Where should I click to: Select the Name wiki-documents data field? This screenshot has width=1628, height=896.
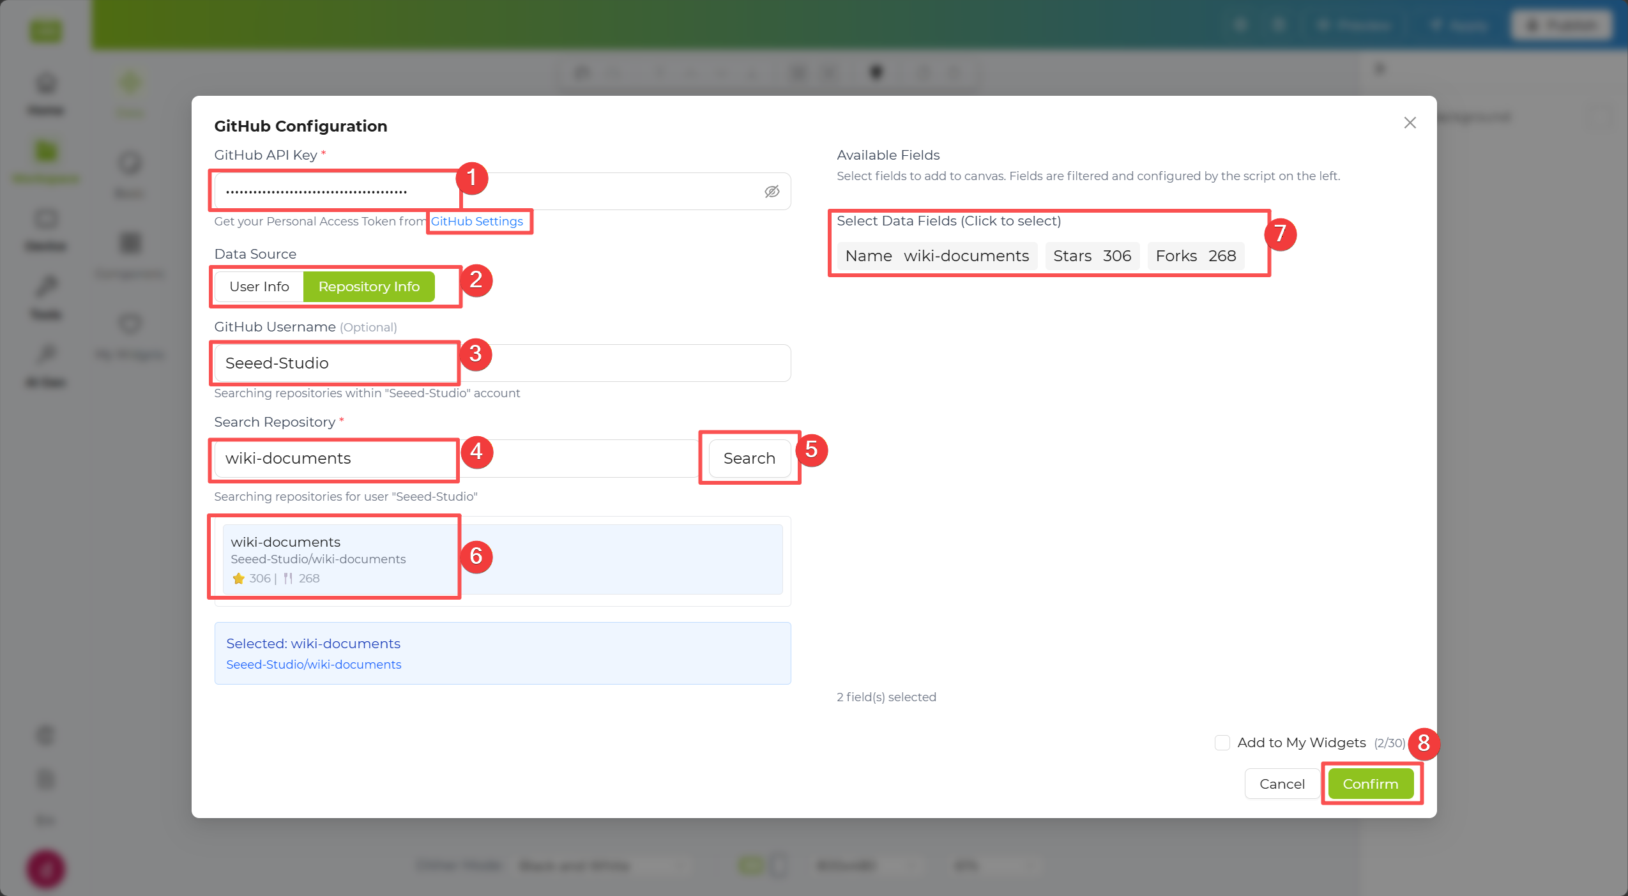pos(937,256)
